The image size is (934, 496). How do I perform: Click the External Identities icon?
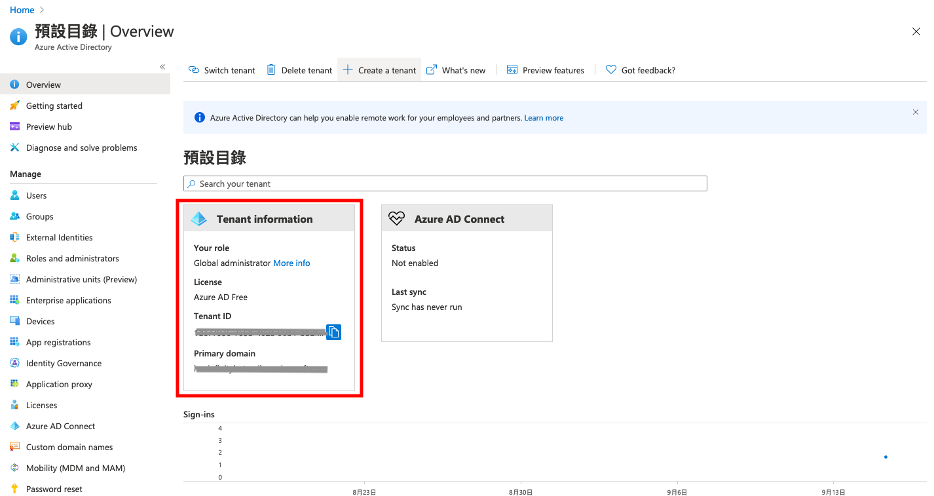click(14, 237)
